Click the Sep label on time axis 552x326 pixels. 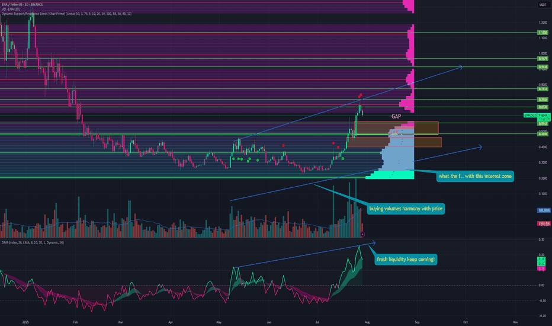[417, 322]
